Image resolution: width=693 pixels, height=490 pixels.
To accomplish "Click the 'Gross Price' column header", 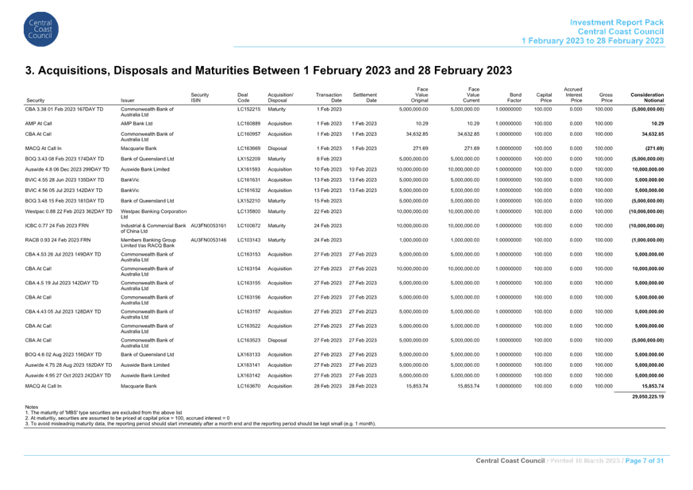I will click(x=606, y=98).
